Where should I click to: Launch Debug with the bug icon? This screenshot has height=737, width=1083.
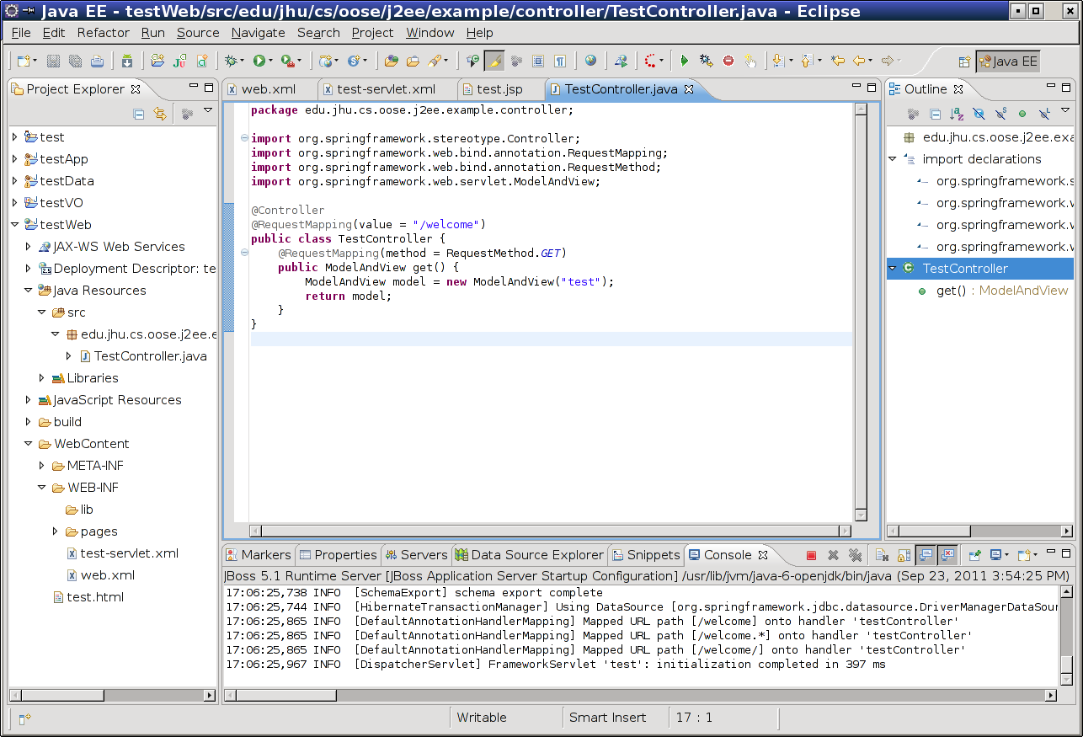click(230, 61)
